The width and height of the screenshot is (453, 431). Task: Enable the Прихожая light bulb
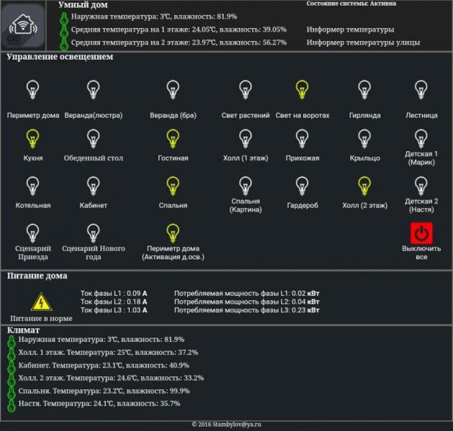click(302, 139)
